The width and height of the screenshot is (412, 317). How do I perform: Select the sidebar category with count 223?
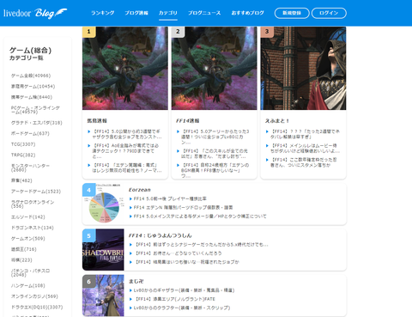tap(21, 260)
